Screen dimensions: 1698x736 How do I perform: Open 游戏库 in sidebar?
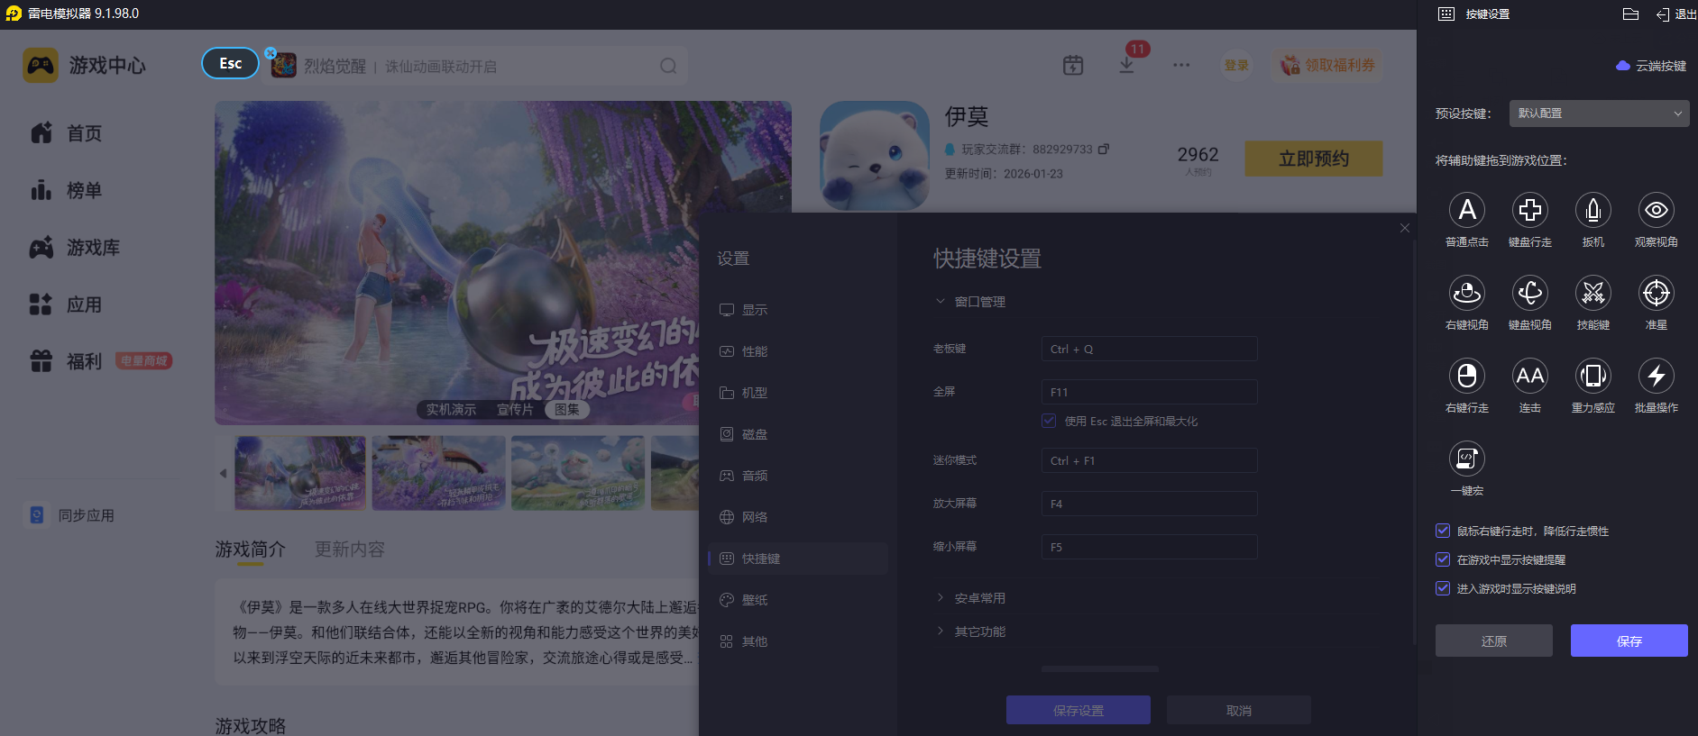pos(75,248)
